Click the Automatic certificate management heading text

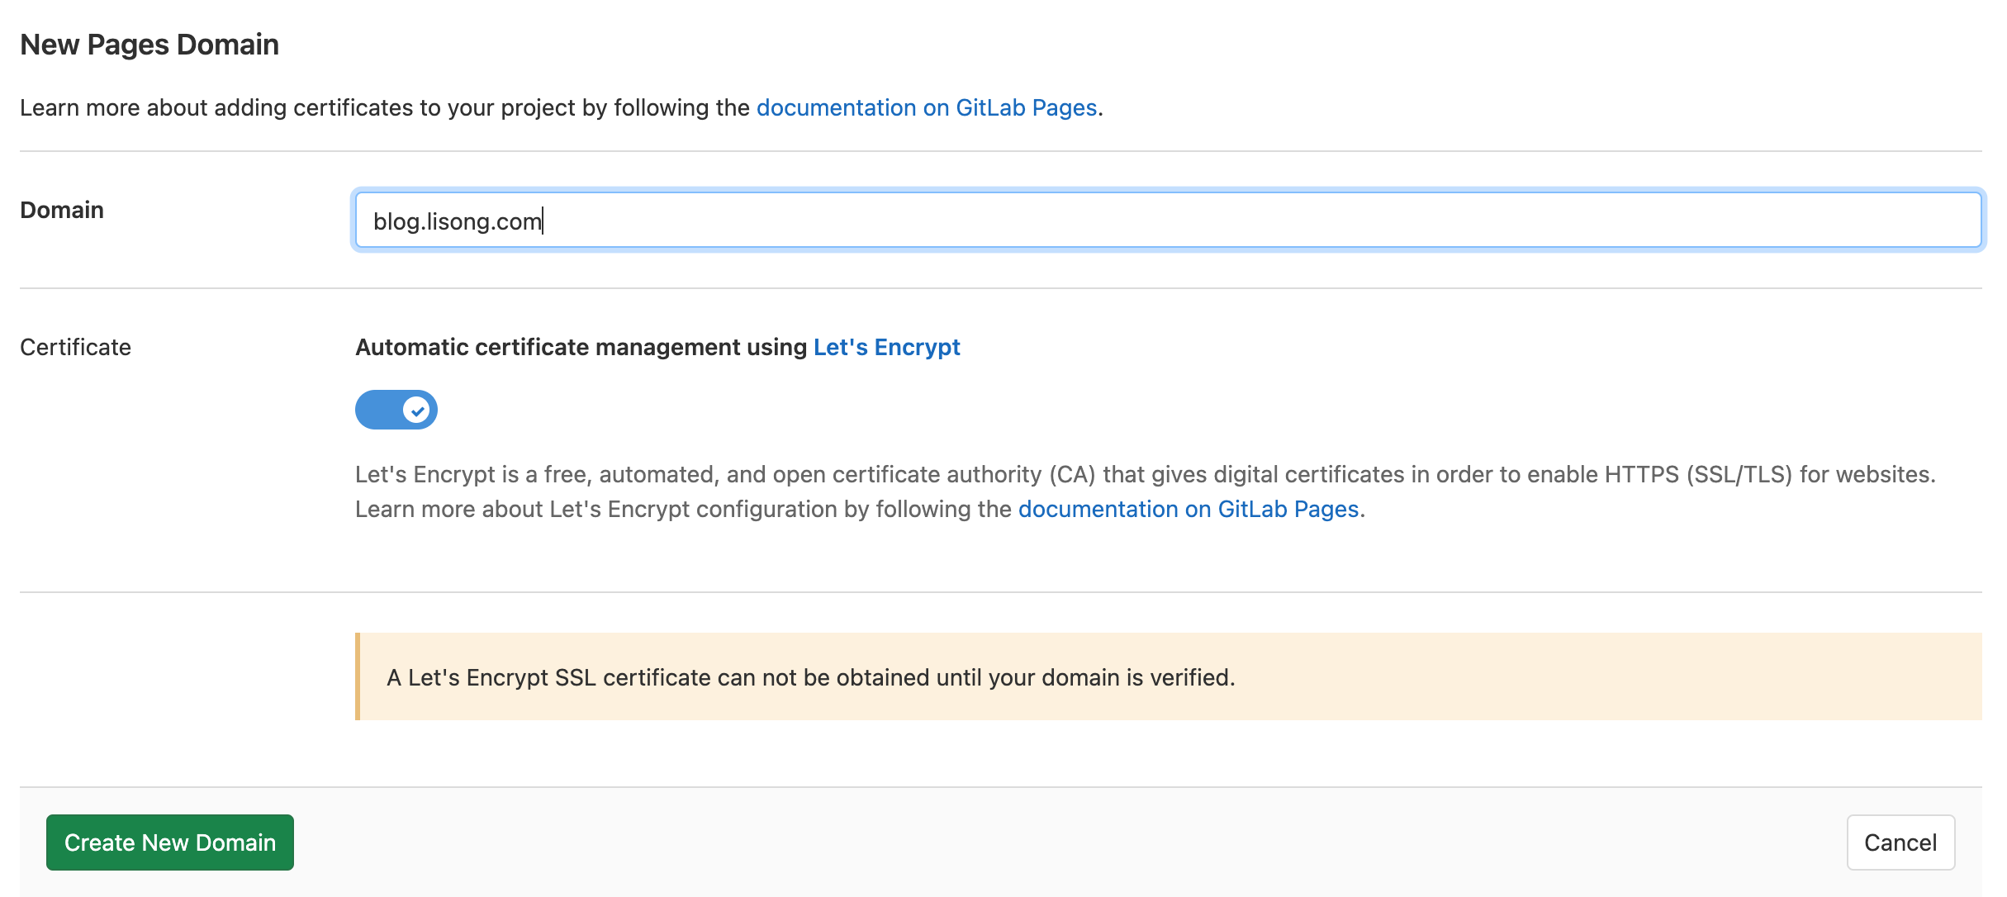pyautogui.click(x=581, y=347)
